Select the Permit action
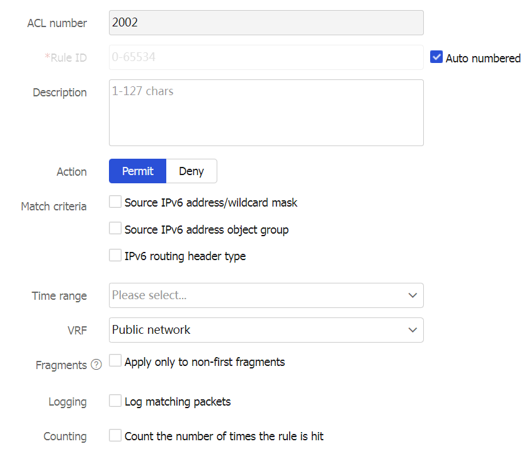This screenshot has height=456, width=524. (137, 171)
